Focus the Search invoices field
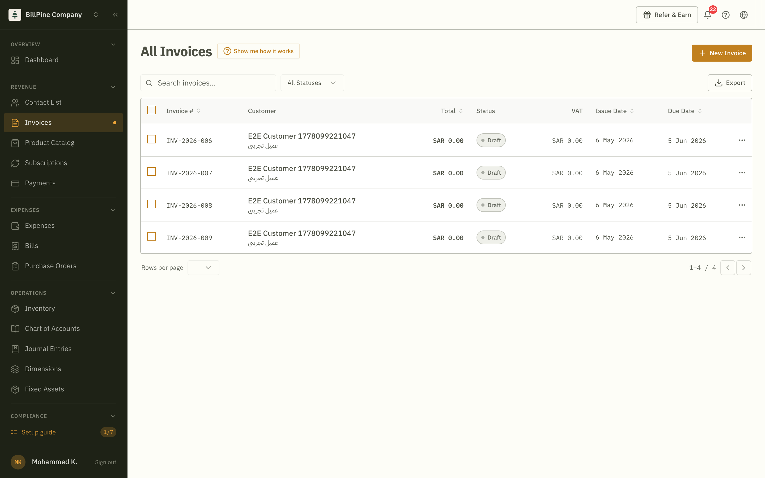The height and width of the screenshot is (478, 765). click(x=208, y=83)
